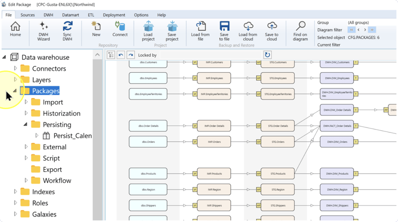Click the tree panel scroll up arrow
The width and height of the screenshot is (398, 222).
(x=98, y=55)
